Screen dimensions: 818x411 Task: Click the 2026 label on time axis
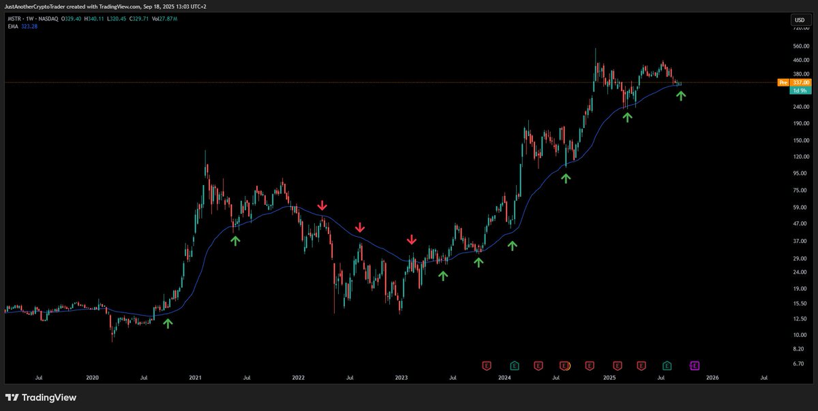(712, 376)
